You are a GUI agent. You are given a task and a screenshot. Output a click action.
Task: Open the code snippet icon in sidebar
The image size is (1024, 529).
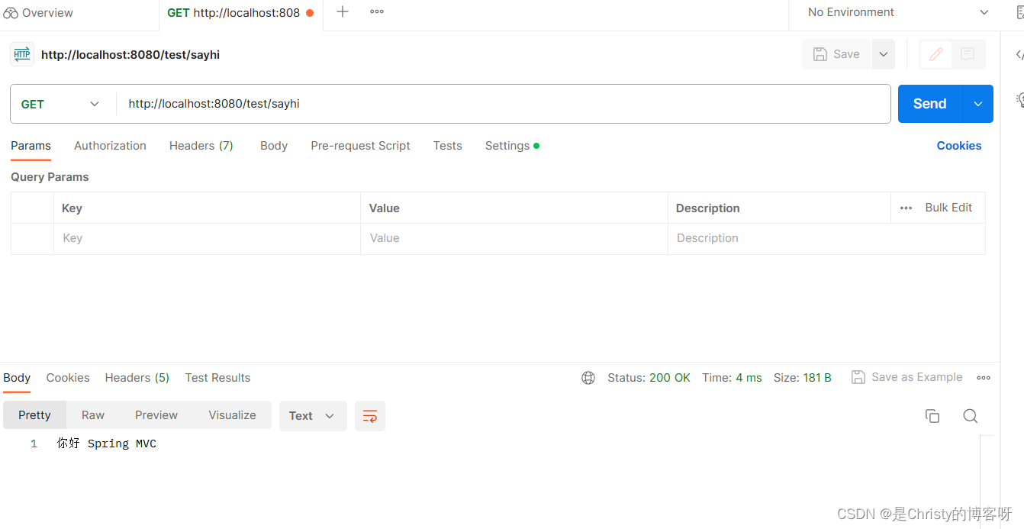click(x=1019, y=55)
